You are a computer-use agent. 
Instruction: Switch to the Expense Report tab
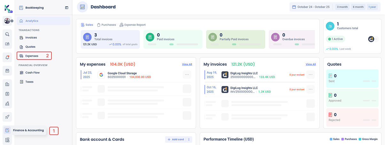pos(132,25)
